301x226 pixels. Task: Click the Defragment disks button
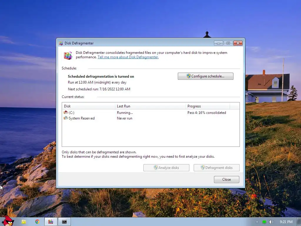pos(217,167)
